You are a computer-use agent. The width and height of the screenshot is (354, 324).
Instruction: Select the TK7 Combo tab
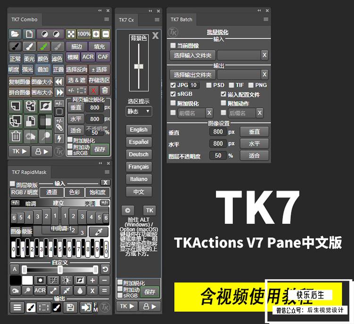pos(25,20)
